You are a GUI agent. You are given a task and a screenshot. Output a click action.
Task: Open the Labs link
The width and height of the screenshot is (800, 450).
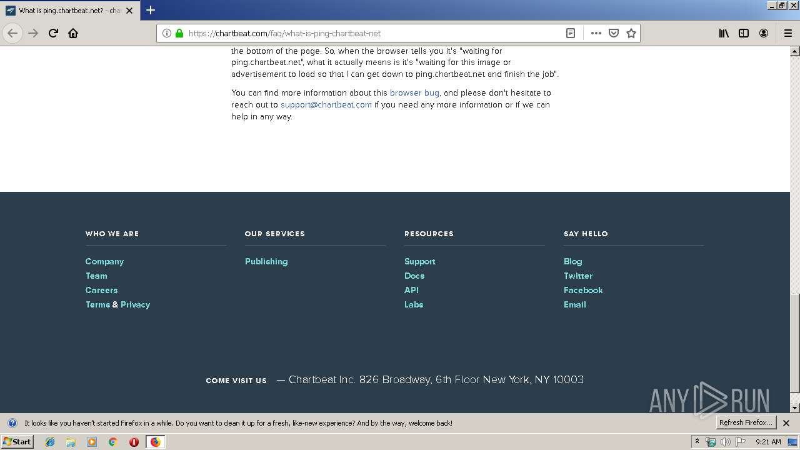(414, 304)
